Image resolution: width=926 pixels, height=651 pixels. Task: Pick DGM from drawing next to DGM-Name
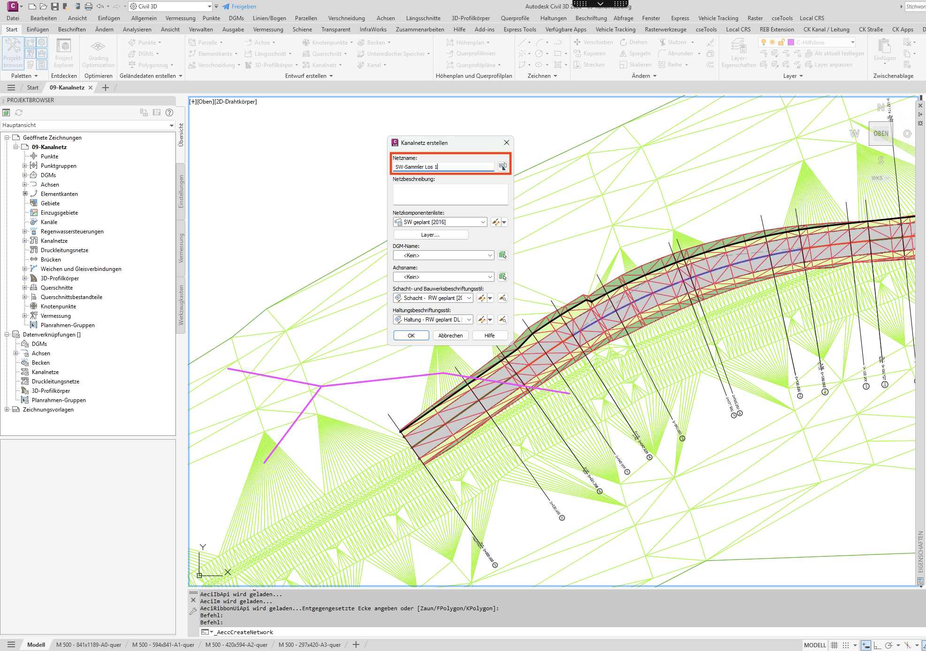pos(502,255)
